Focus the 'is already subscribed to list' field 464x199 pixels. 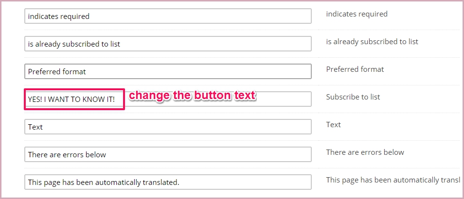click(168, 44)
